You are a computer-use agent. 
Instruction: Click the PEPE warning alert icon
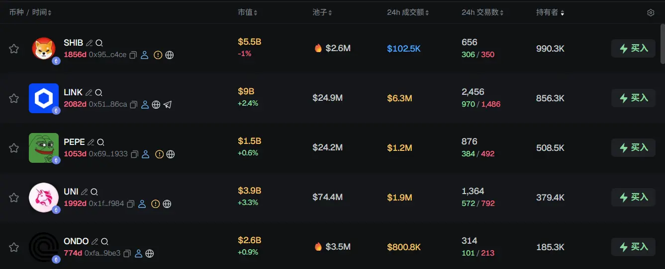(159, 154)
